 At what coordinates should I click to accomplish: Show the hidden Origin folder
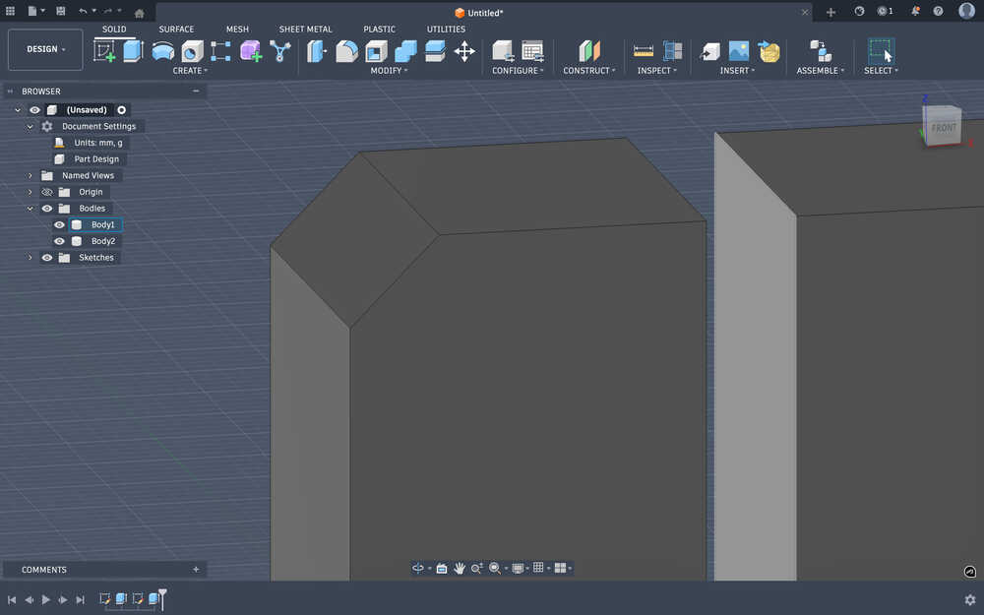tap(47, 192)
